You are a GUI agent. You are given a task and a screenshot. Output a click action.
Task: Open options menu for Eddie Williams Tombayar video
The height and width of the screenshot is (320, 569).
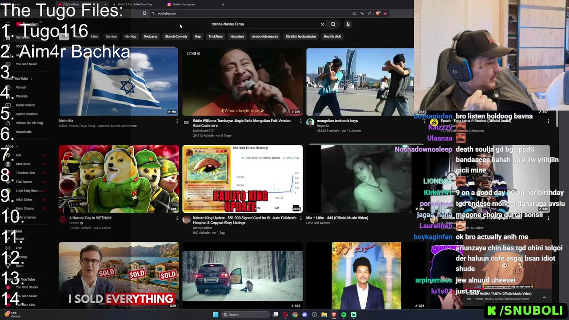coord(301,121)
